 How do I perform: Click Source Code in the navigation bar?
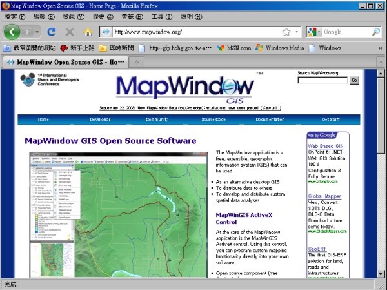pyautogui.click(x=213, y=119)
